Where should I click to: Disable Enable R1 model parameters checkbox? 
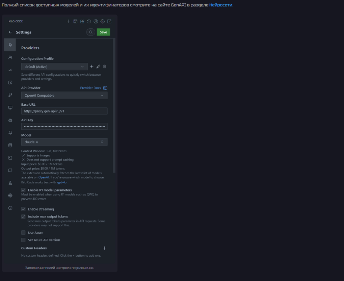coord(23,190)
